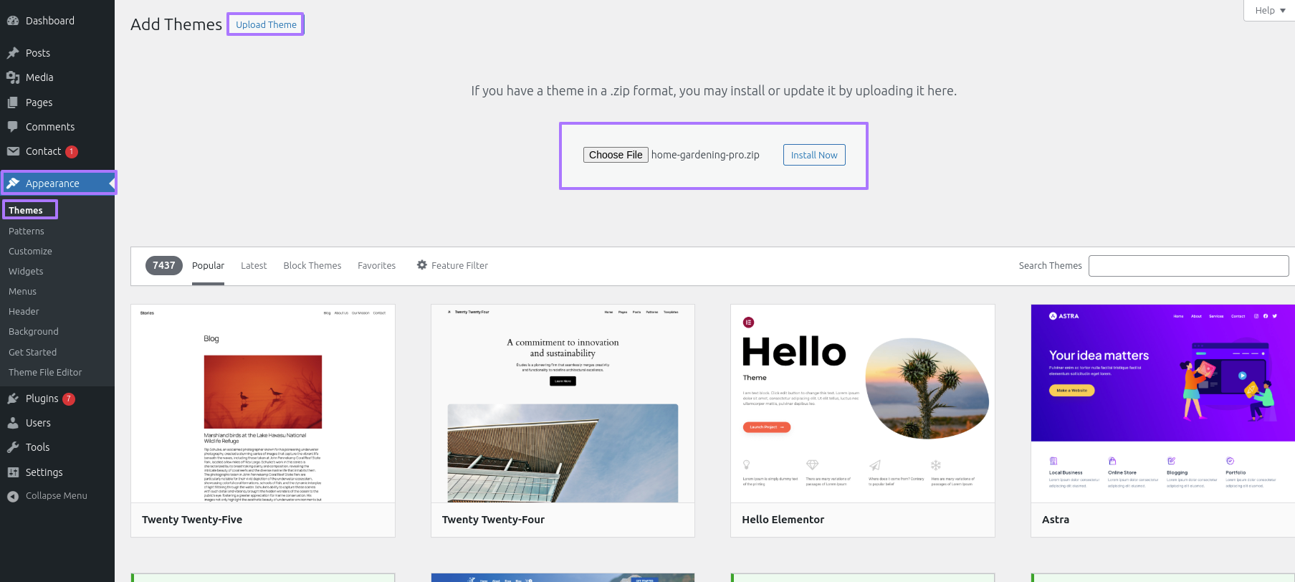Click the home-gardening-pro.zip file name
This screenshot has width=1295, height=582.
point(705,155)
